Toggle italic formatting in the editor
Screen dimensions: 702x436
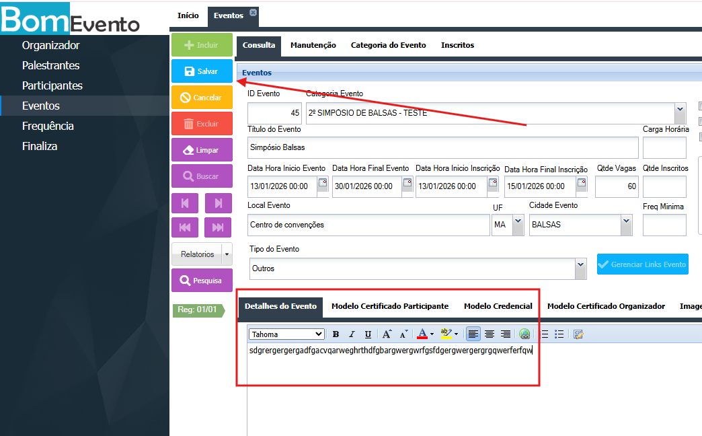click(352, 334)
